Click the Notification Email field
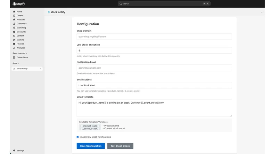278x156 pixels. tap(154, 68)
